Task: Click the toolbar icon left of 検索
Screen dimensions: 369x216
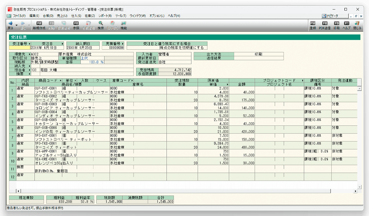Action: pos(89,23)
